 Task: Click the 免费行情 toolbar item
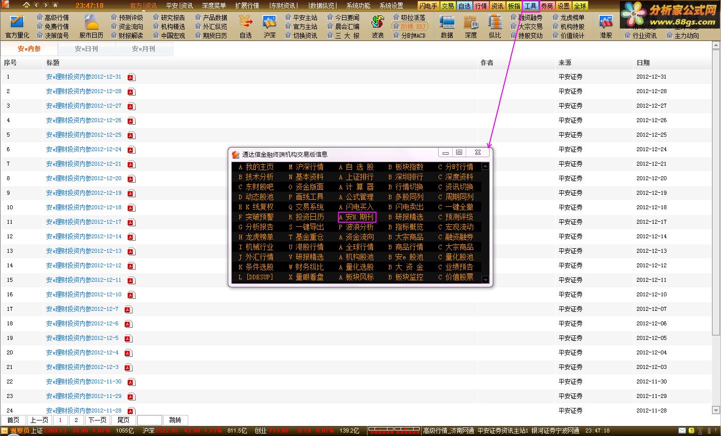pos(53,27)
